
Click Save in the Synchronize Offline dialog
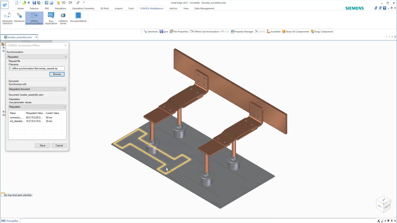42,145
